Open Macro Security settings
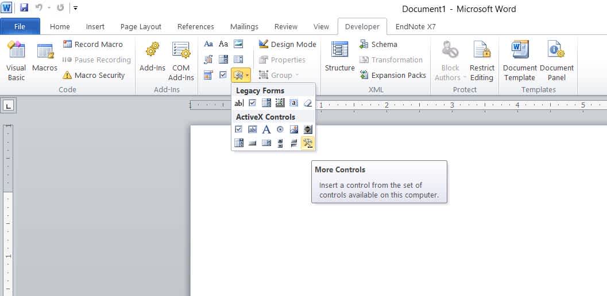This screenshot has width=607, height=296. point(94,75)
